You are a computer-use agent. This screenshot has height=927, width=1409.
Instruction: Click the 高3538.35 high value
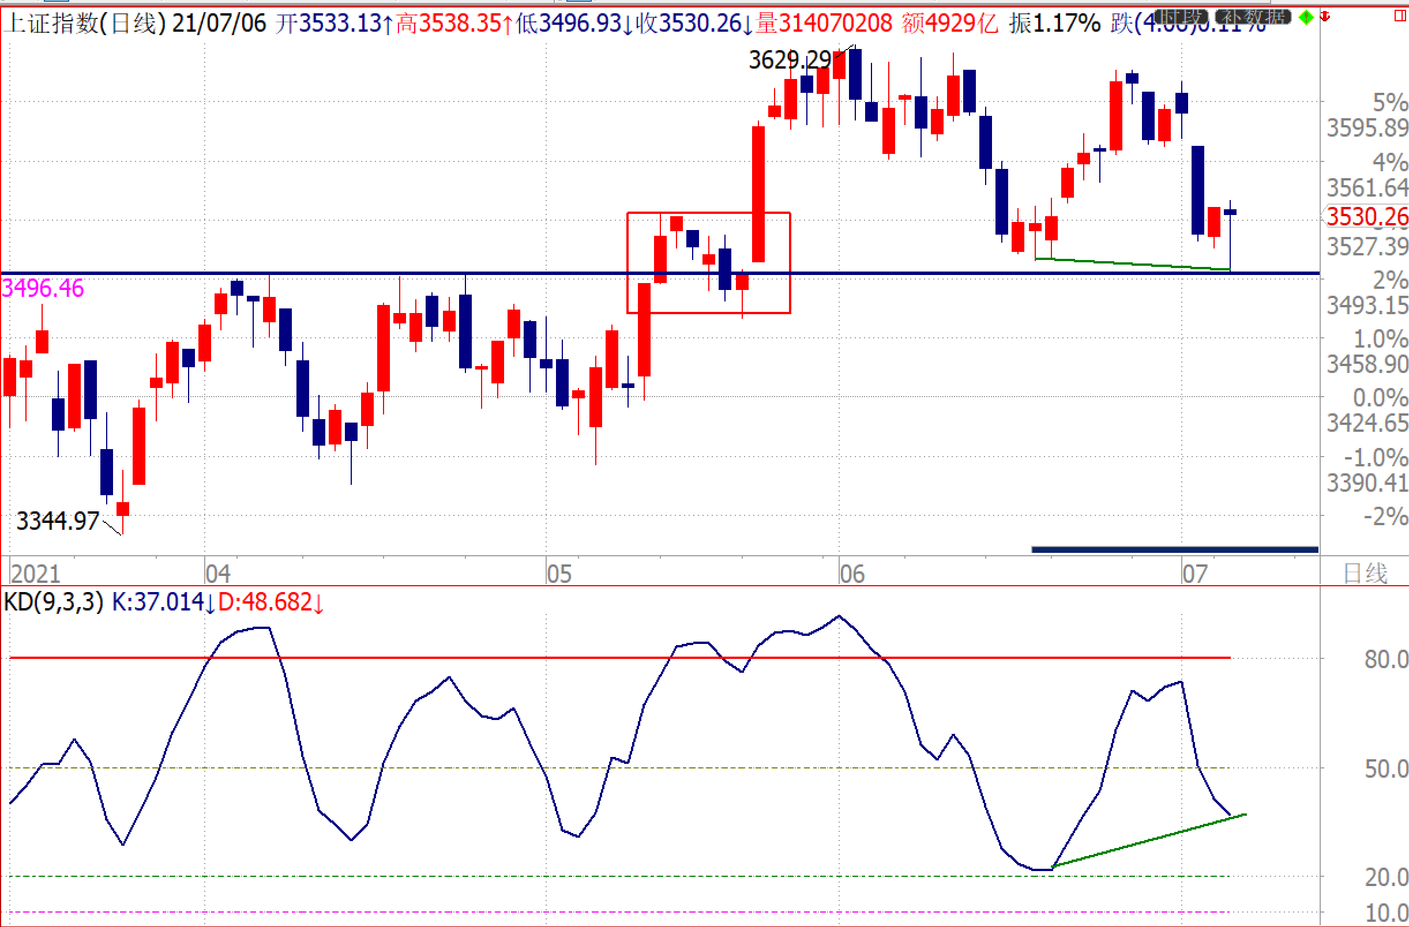tap(454, 24)
